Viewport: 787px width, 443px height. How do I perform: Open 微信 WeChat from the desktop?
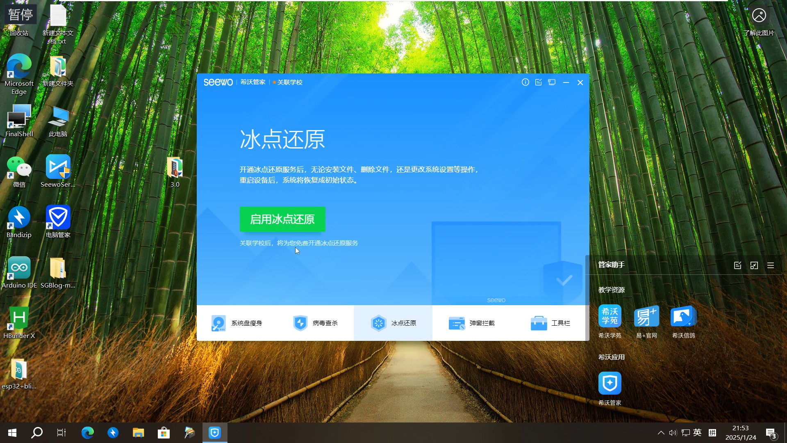click(x=19, y=168)
